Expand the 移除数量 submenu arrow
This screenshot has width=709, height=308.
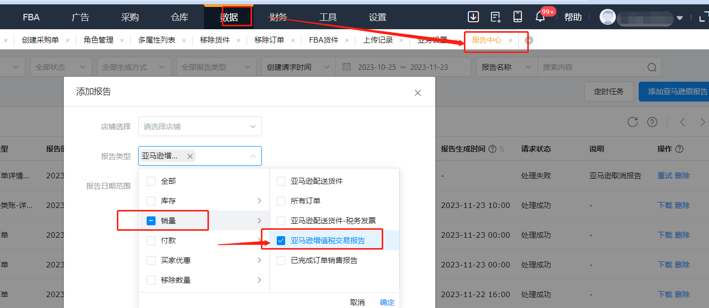pos(259,280)
